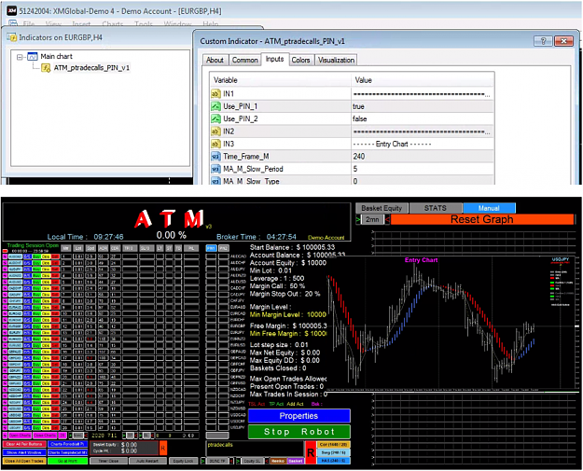Edit the MA_M_Slow_Period value 5
The height and width of the screenshot is (471, 583).
[x=423, y=169]
